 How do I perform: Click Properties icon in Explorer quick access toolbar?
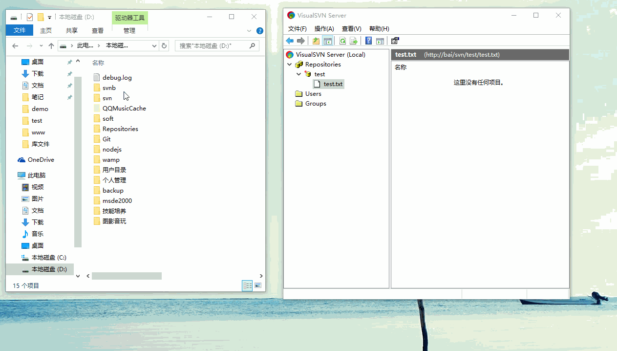pyautogui.click(x=30, y=17)
